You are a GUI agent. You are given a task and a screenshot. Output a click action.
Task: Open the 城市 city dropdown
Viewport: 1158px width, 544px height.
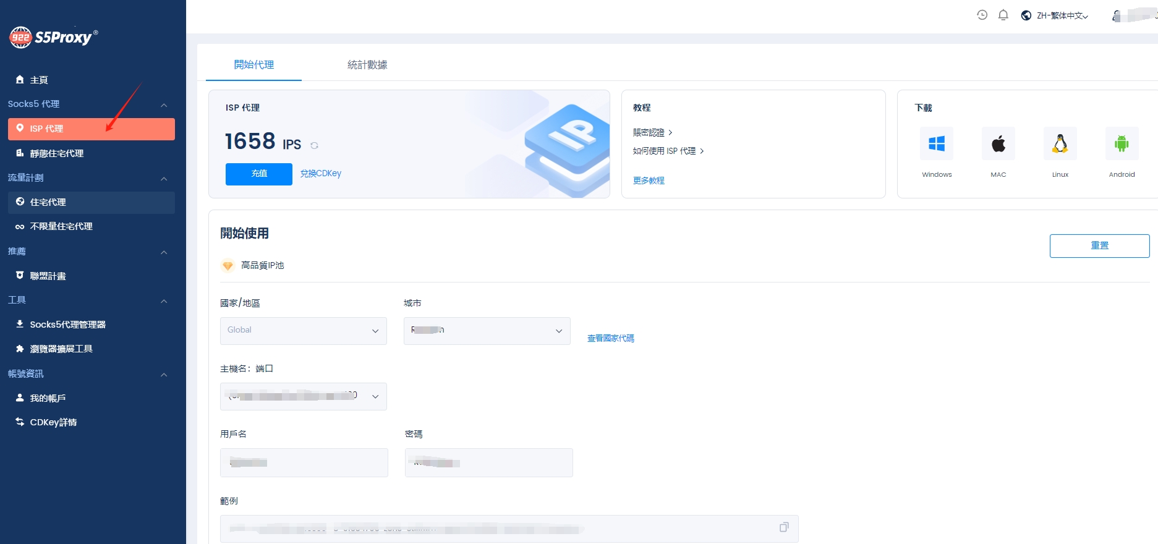pos(487,331)
